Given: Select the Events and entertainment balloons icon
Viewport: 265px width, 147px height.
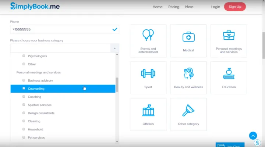Looking at the screenshot, I should pyautogui.click(x=148, y=35).
